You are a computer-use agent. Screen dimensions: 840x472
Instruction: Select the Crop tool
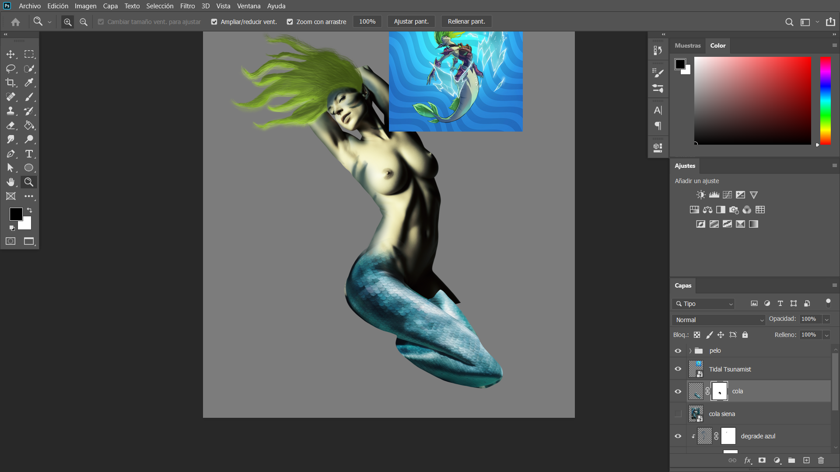[x=10, y=83]
